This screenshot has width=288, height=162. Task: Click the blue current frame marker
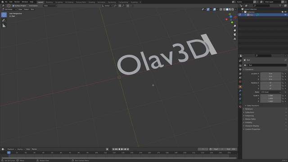pos(9,153)
